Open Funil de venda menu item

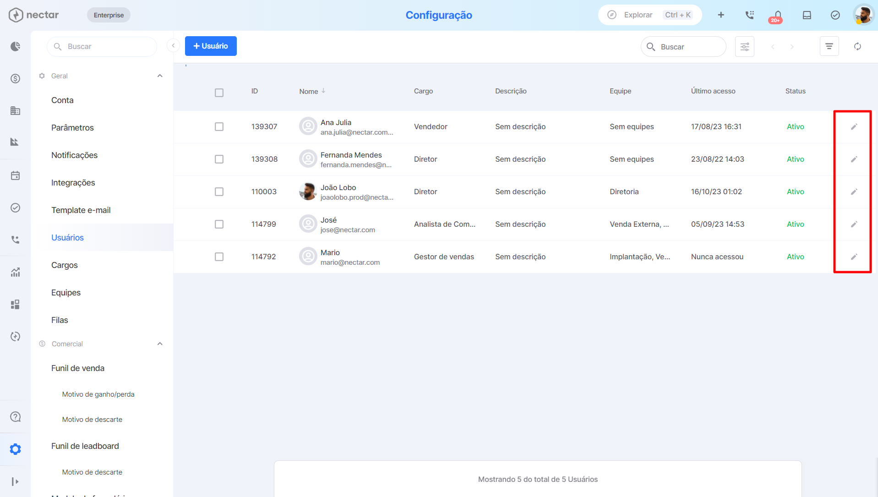click(x=78, y=368)
